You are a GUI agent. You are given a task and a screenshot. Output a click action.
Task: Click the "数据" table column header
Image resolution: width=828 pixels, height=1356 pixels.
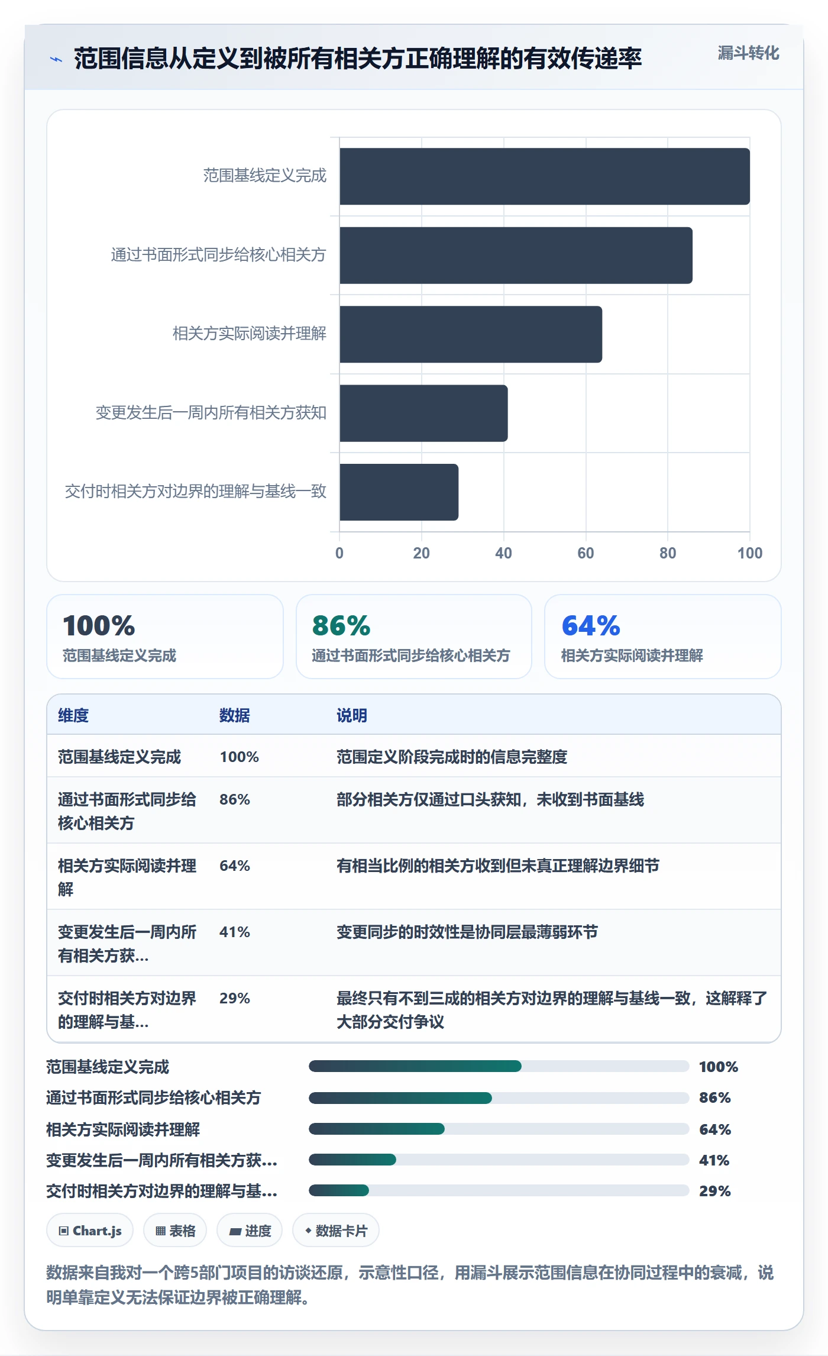click(235, 715)
